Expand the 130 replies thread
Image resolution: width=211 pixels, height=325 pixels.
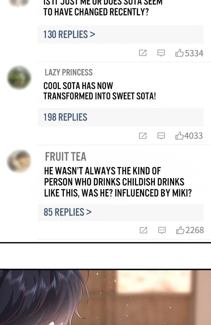(x=69, y=35)
